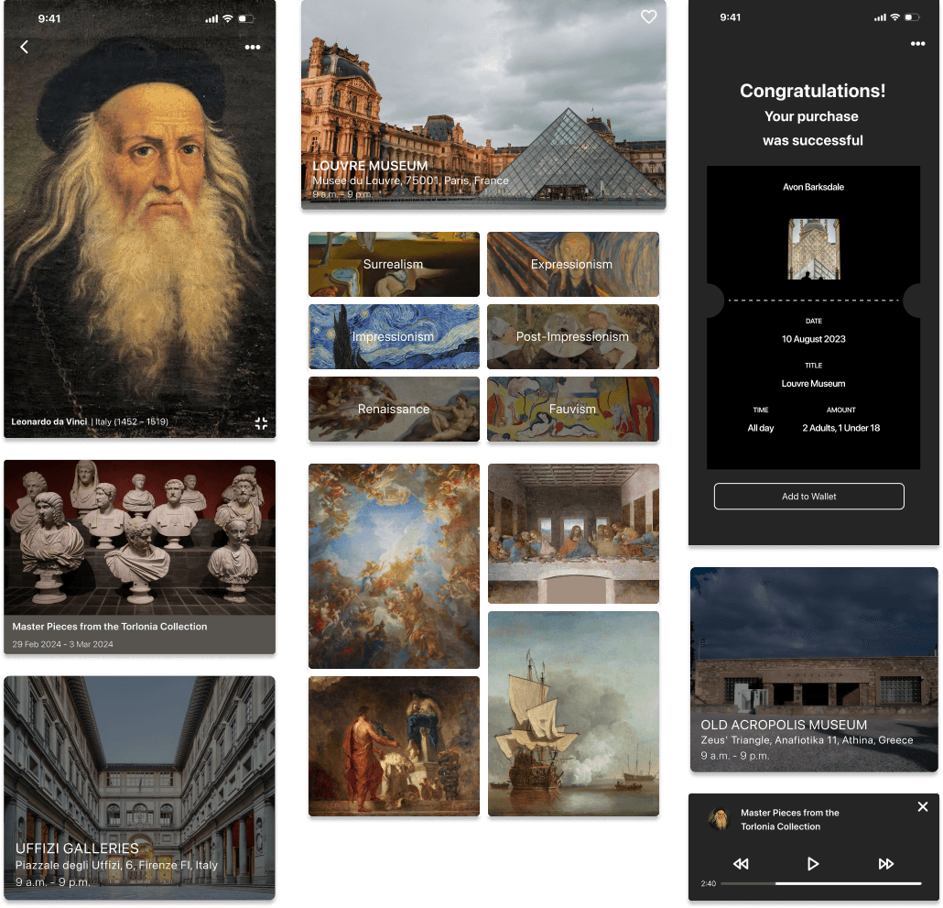Click the signal bars on the purchase screen

pos(880,17)
